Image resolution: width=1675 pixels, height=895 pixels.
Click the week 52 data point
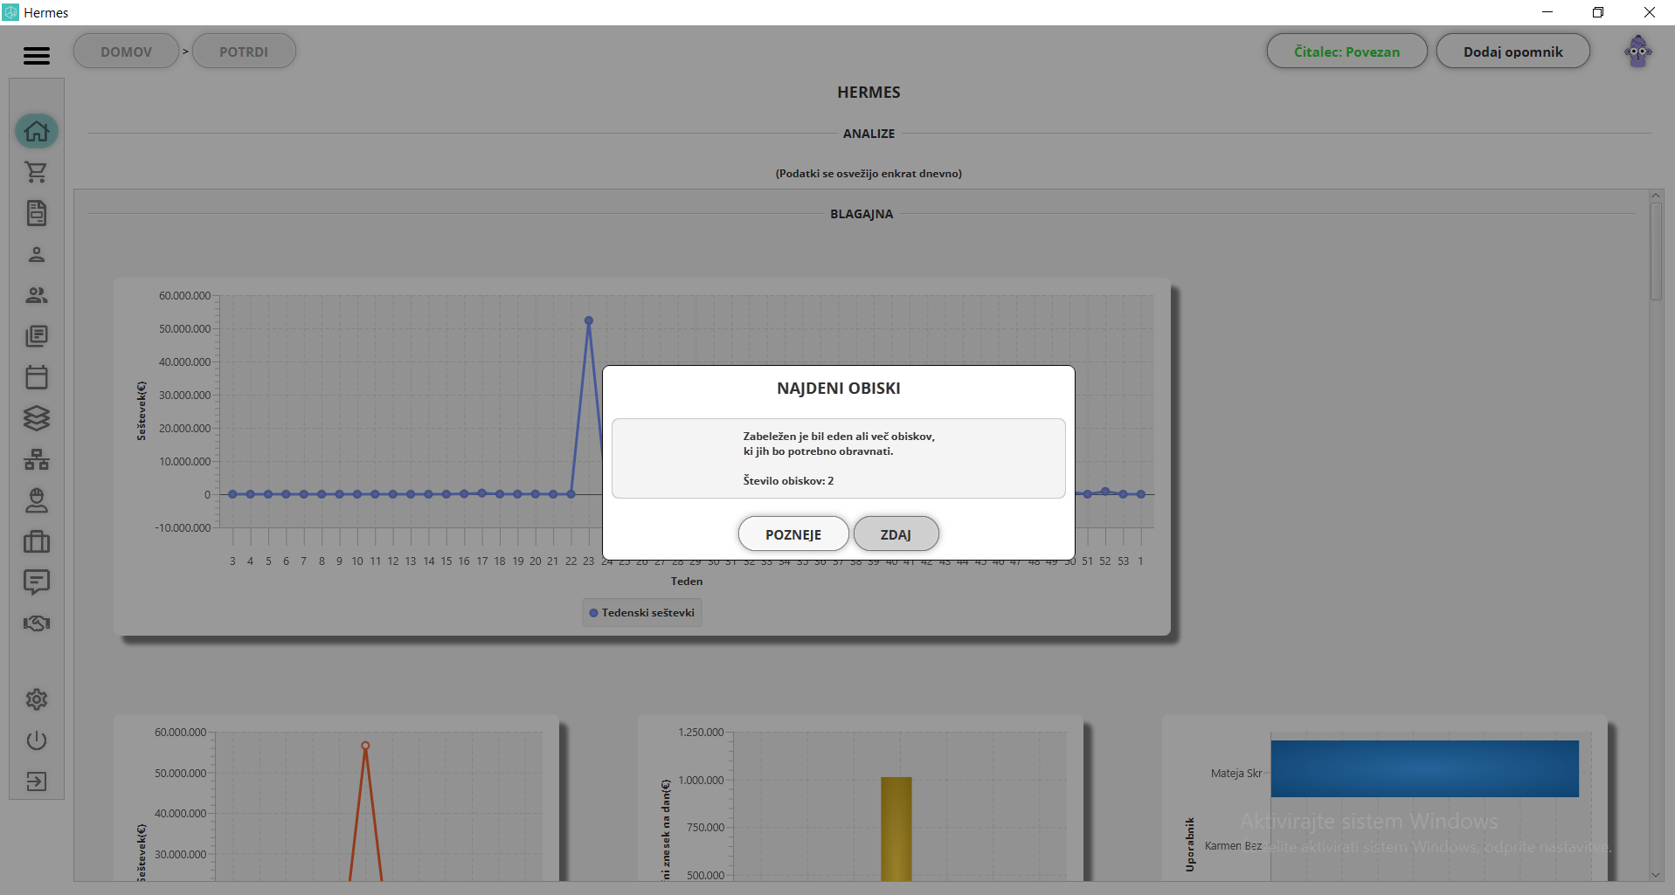pos(1105,492)
